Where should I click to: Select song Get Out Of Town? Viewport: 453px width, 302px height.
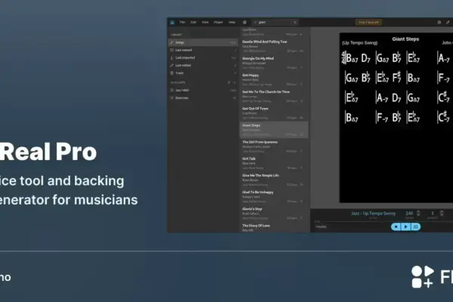[x=274, y=113]
